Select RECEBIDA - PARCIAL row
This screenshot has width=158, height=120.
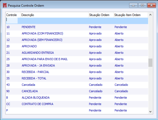(x=77, y=72)
